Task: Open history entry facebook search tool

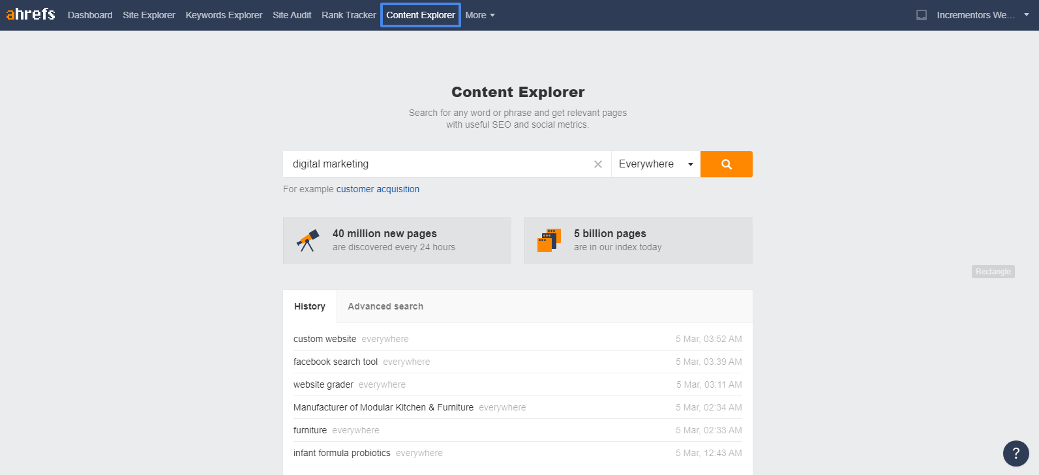Action: (x=335, y=362)
